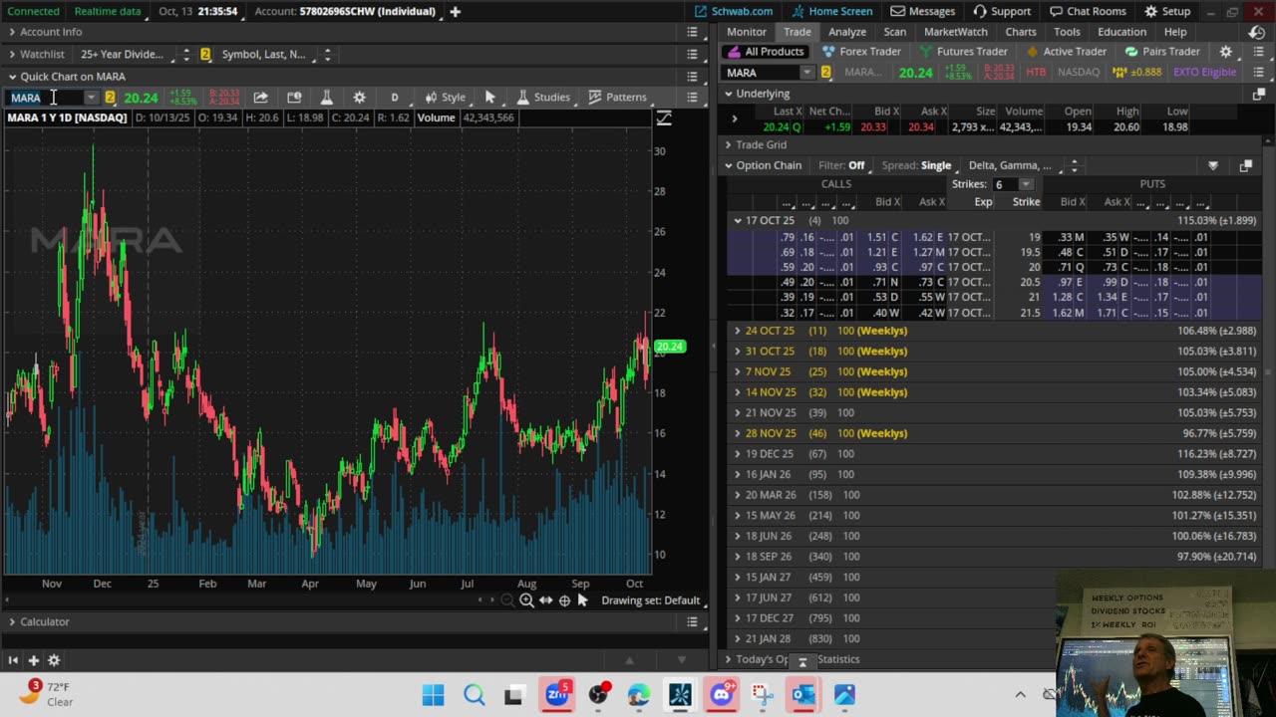Add a gadget with the plus icon in sidebar footer

(33, 660)
